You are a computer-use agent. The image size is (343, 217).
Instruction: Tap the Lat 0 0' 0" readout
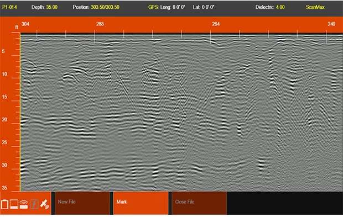(x=204, y=7)
